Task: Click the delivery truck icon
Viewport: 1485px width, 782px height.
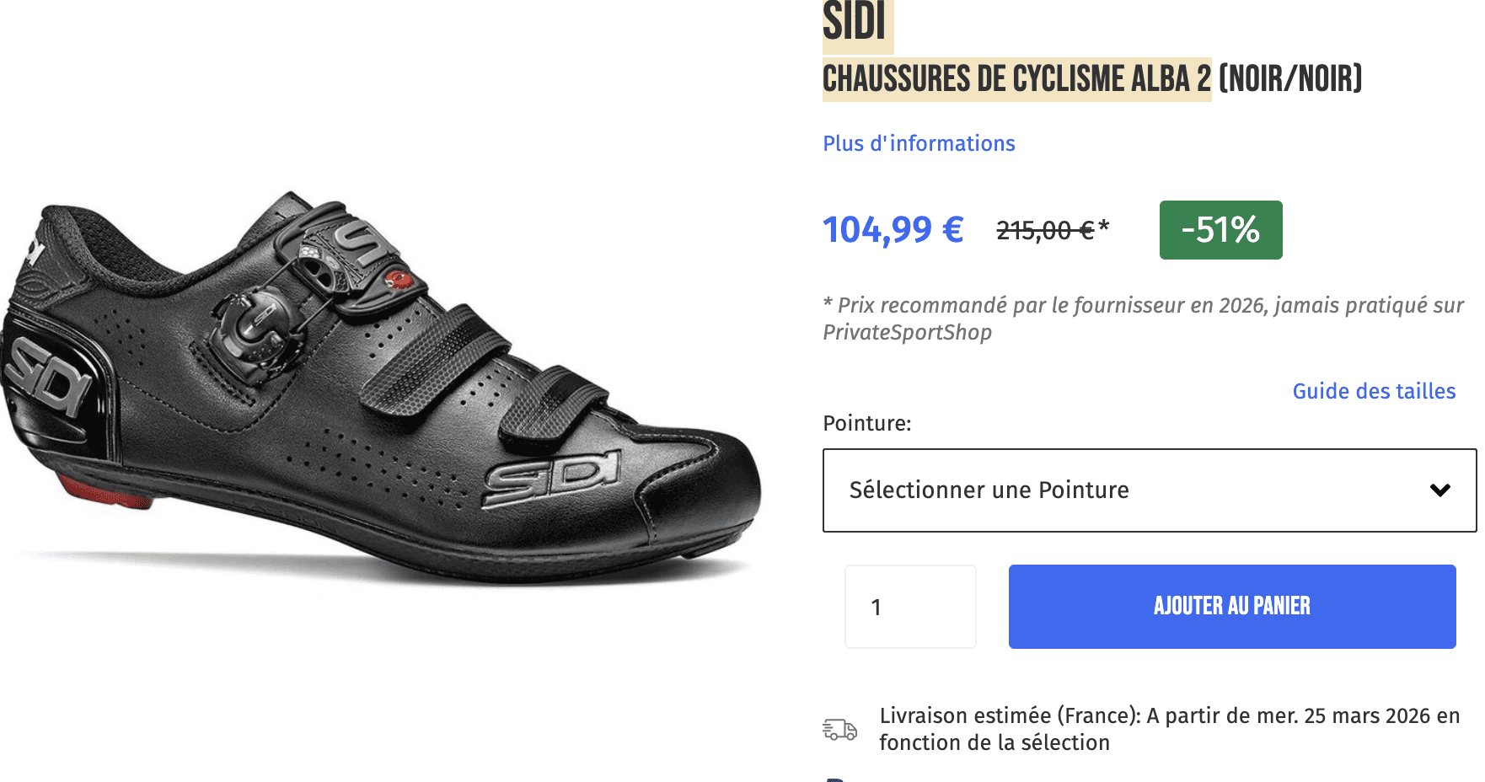Action: click(x=839, y=728)
